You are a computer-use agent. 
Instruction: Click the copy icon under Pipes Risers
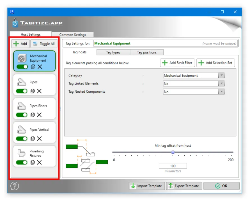point(33,115)
